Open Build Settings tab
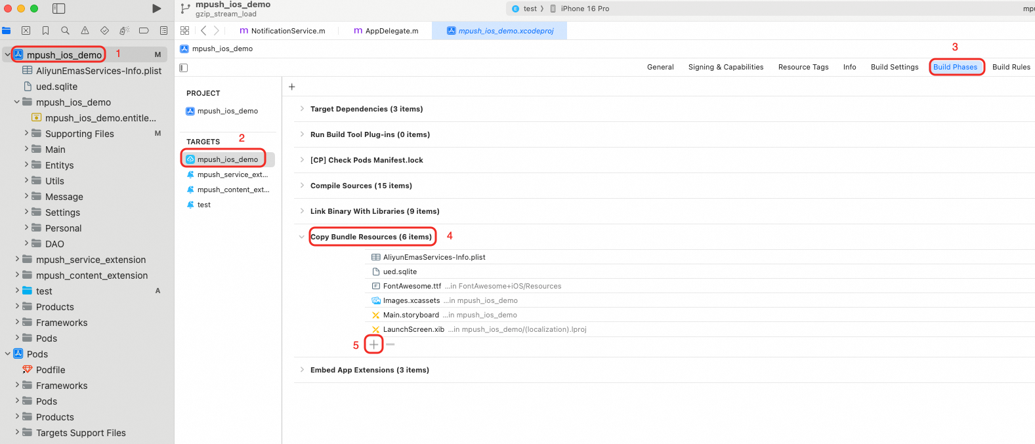Image resolution: width=1035 pixels, height=444 pixels. pyautogui.click(x=895, y=67)
